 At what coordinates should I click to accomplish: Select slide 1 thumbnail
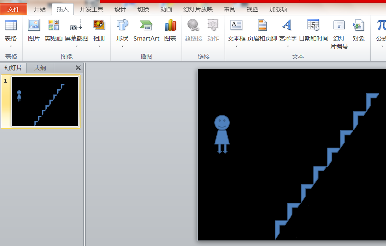pyautogui.click(x=45, y=102)
